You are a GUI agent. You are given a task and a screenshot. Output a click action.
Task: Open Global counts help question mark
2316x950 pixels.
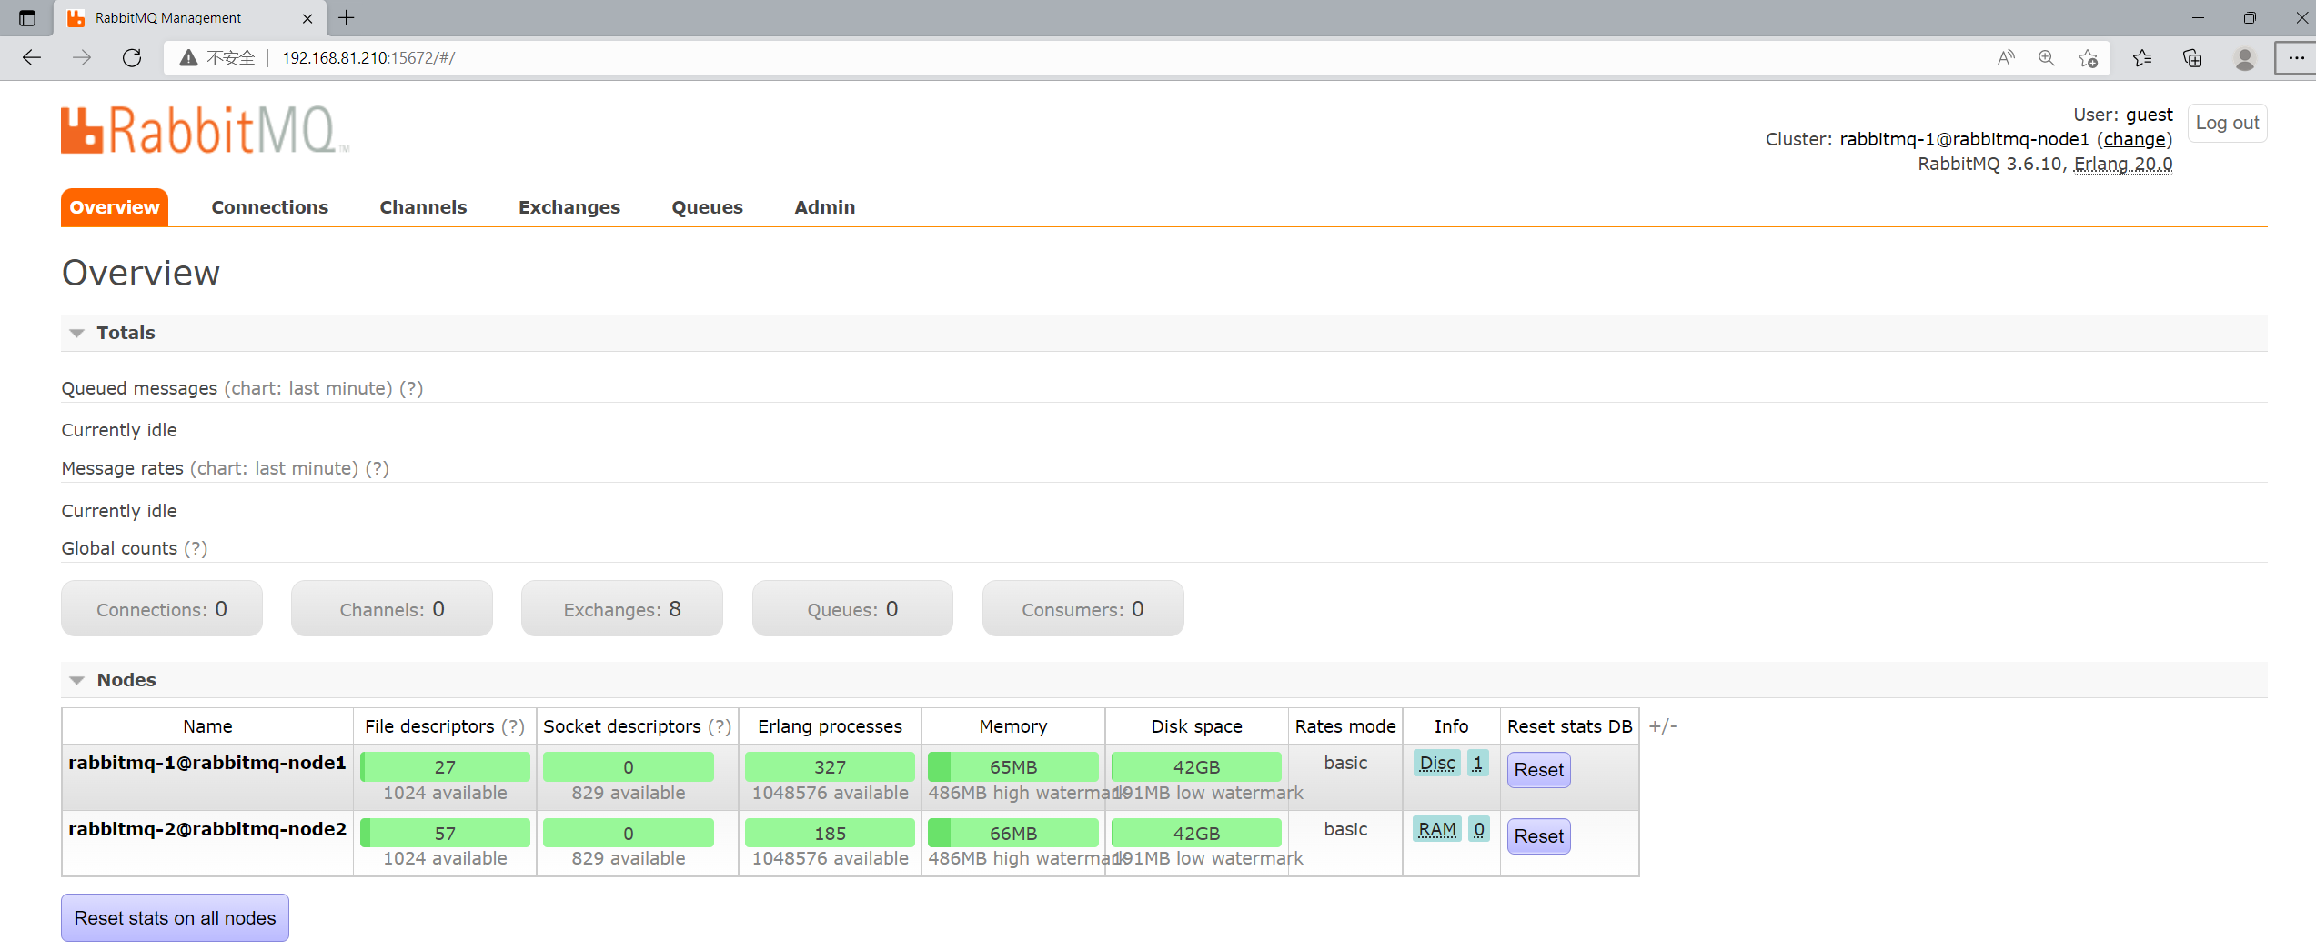coord(196,548)
